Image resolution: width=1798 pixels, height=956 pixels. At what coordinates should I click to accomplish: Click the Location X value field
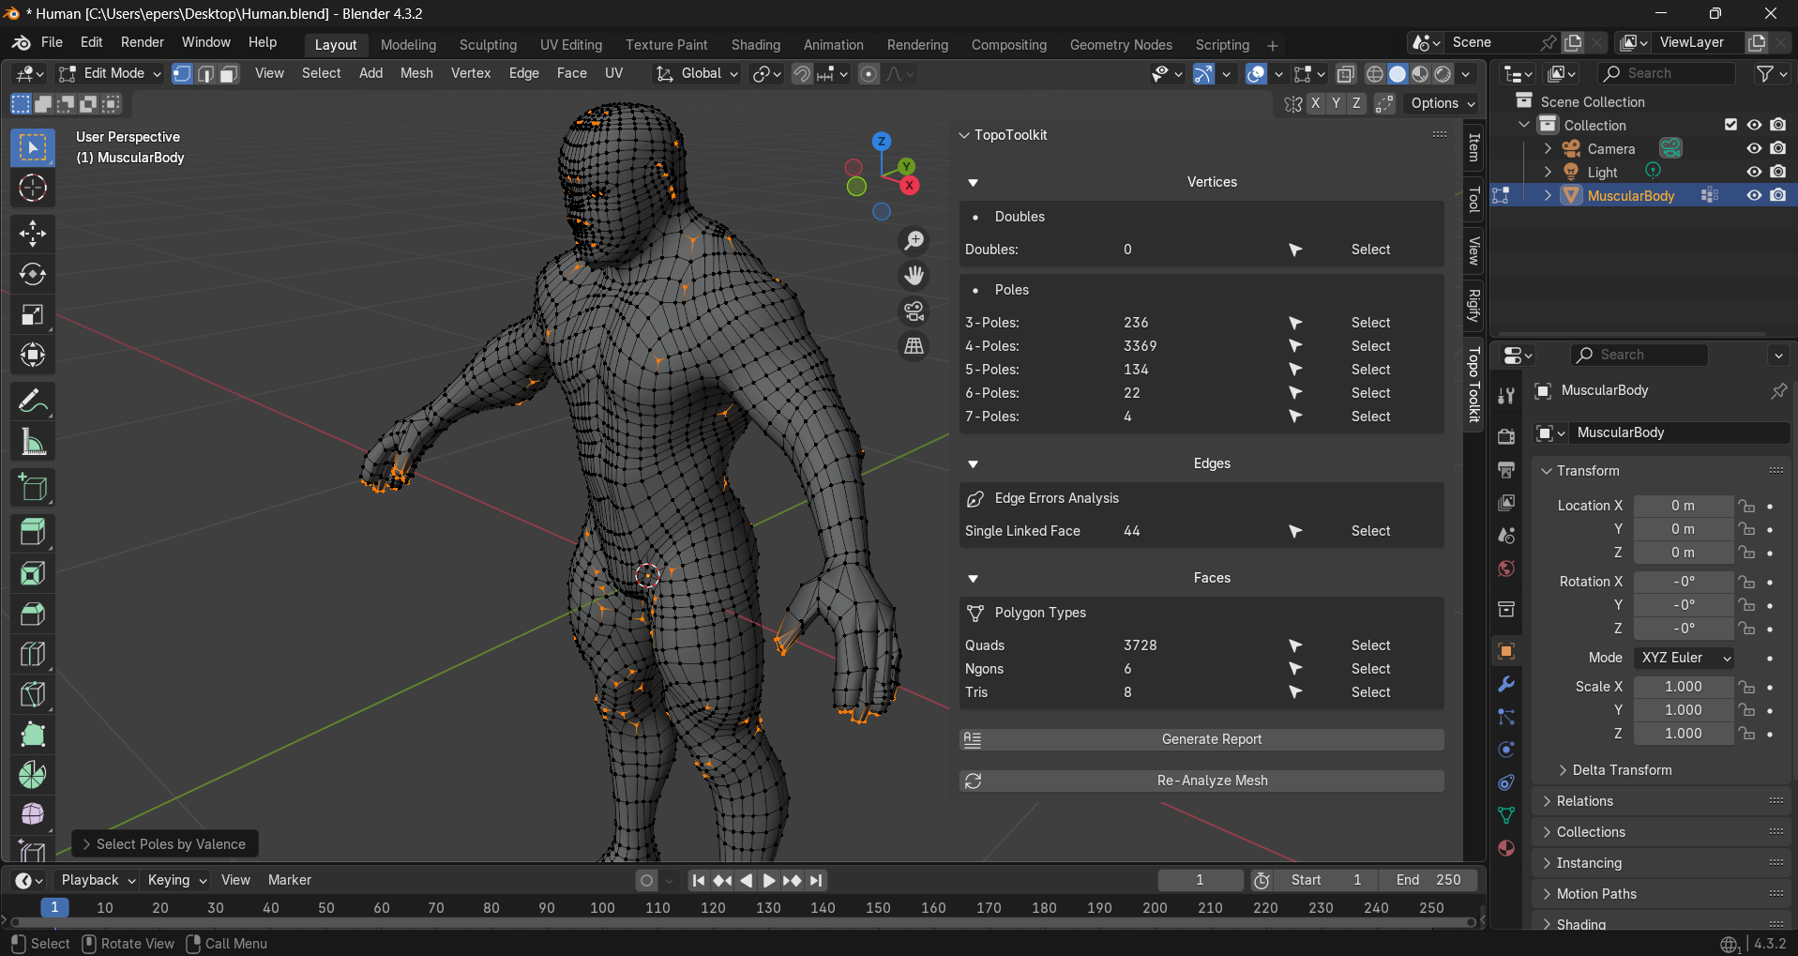click(1684, 506)
